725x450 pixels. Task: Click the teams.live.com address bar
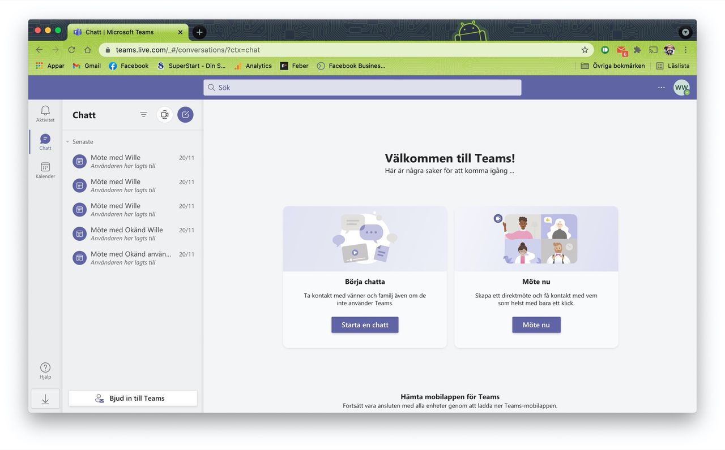click(x=346, y=50)
